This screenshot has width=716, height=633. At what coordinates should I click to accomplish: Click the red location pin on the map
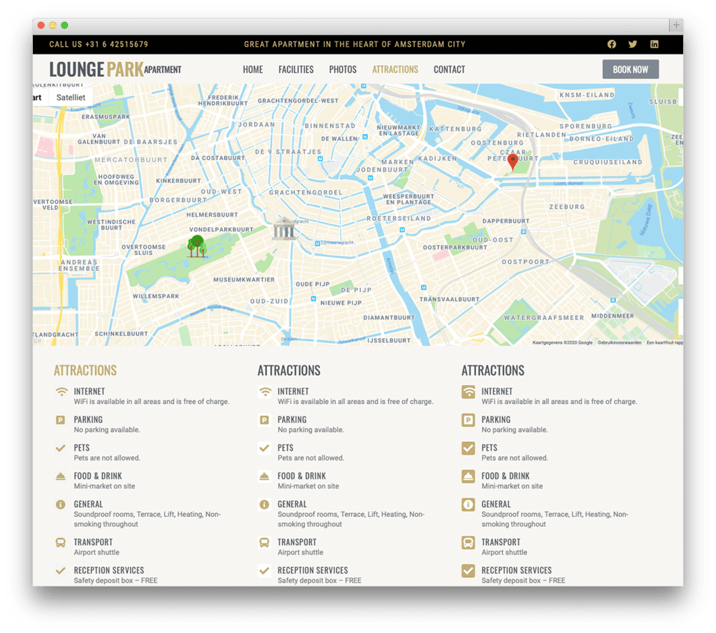pyautogui.click(x=513, y=162)
